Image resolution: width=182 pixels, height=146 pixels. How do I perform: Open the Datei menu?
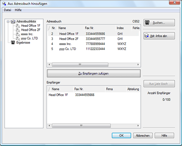8,10
